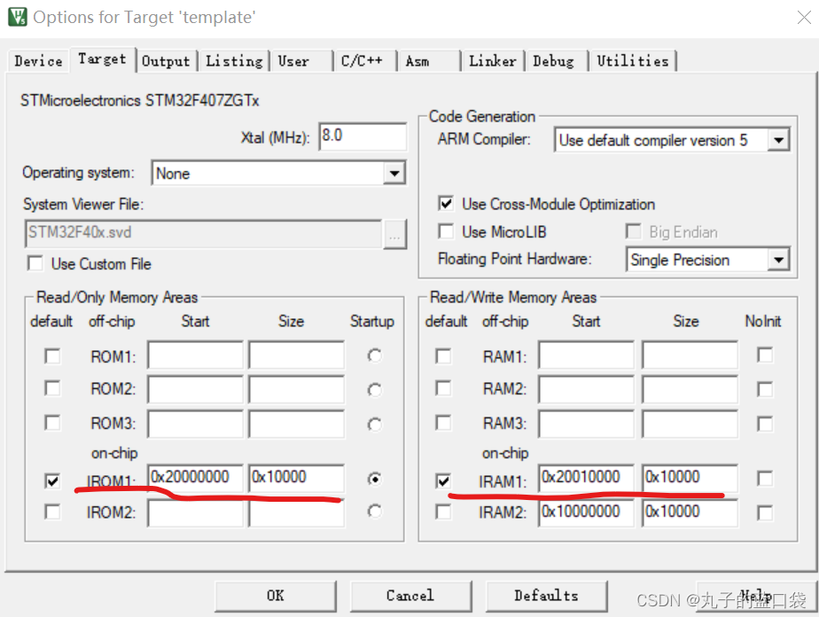
Task: Enable NoInit for IRAM1
Action: click(x=765, y=479)
